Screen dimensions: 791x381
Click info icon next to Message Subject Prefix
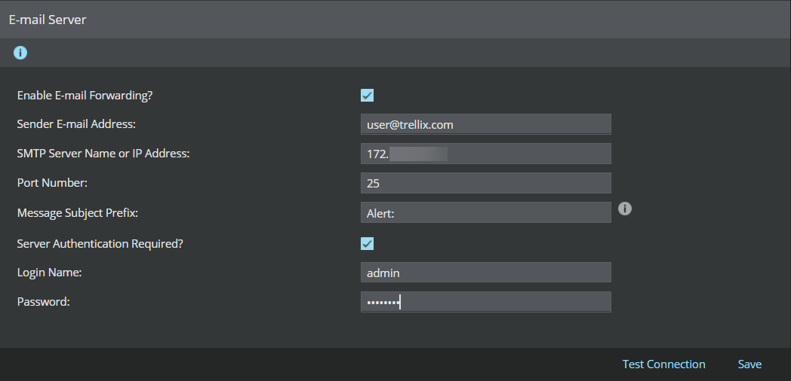coord(624,209)
